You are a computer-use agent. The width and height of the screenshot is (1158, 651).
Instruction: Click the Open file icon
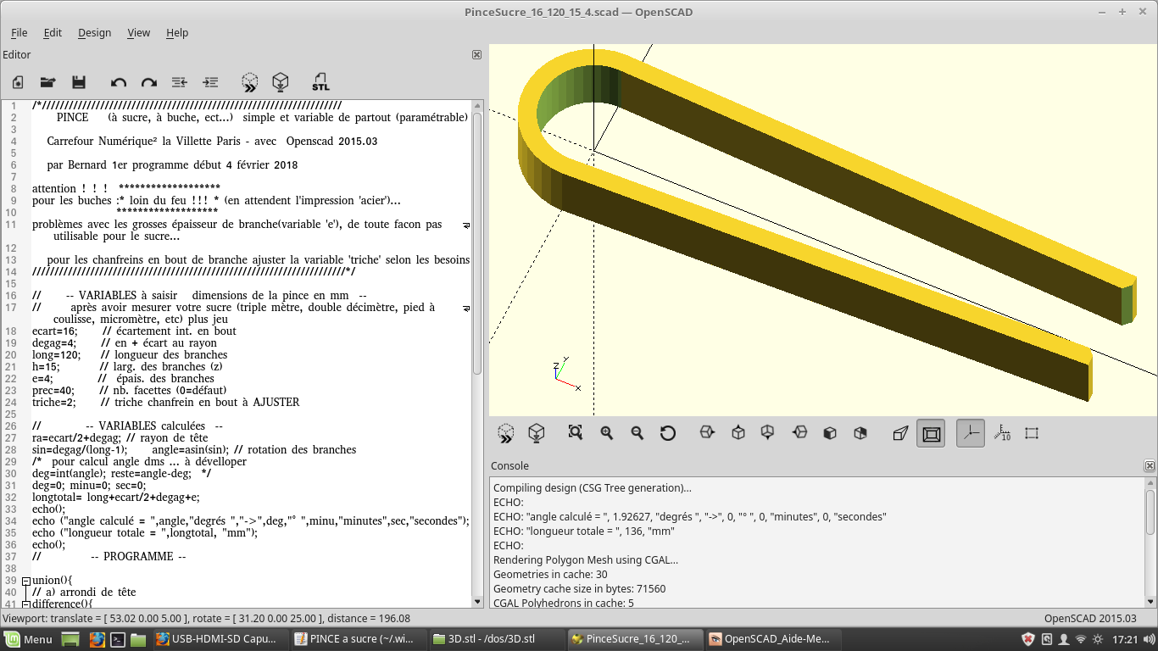48,82
